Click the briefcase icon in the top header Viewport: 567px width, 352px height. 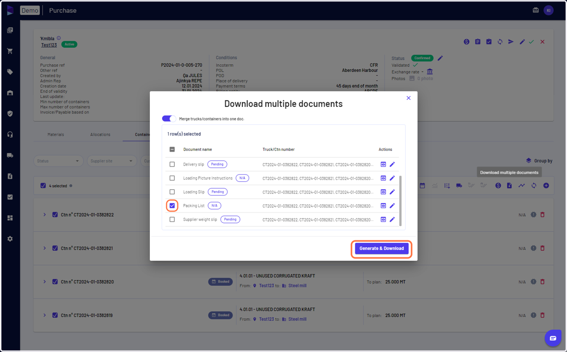click(x=535, y=10)
